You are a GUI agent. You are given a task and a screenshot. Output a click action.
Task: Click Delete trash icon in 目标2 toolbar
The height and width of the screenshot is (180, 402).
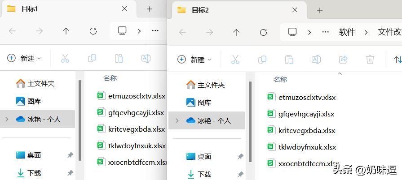coord(370,60)
